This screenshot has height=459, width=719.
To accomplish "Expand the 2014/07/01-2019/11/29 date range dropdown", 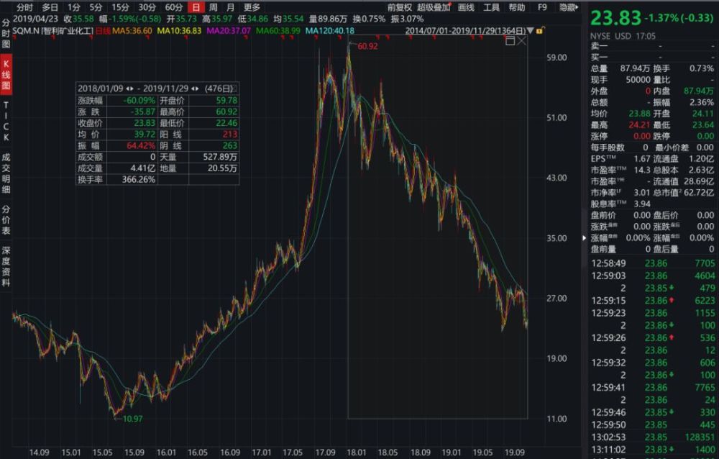I will coord(531,31).
